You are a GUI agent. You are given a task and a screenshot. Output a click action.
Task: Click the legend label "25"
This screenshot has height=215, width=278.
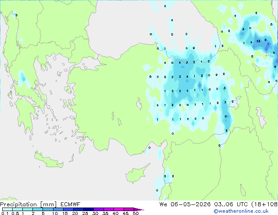85,213
